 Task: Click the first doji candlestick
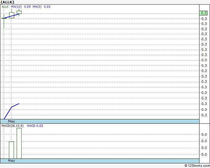pyautogui.click(x=4, y=18)
